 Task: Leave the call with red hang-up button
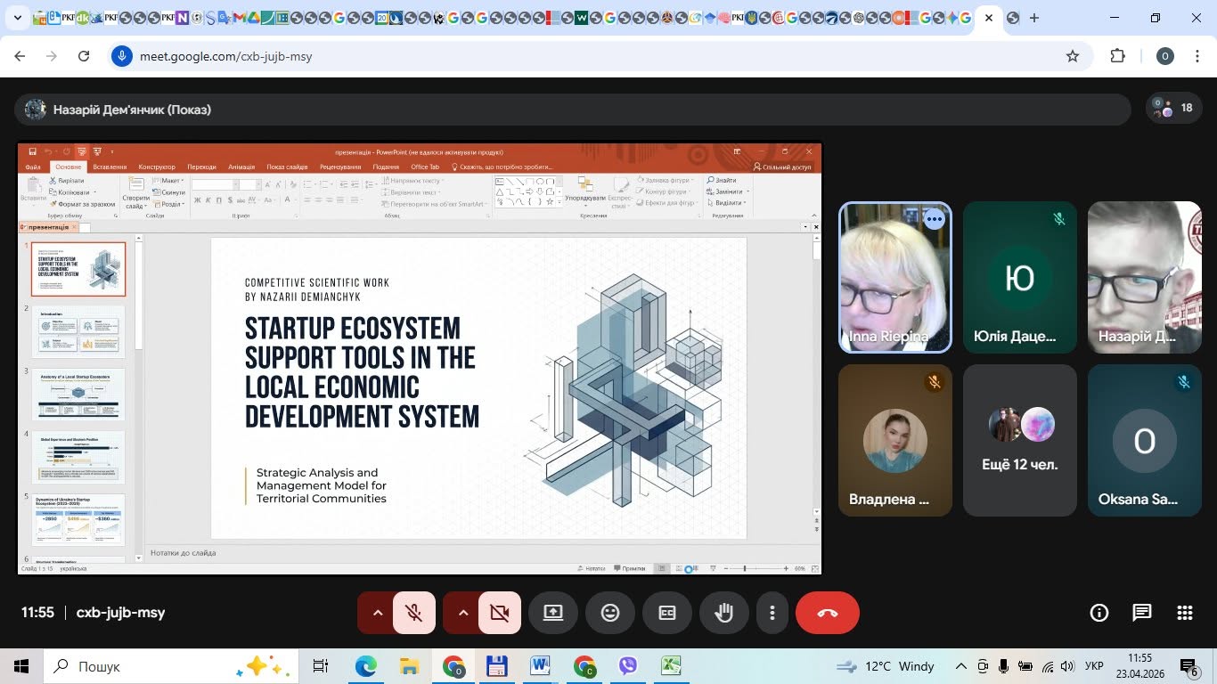(828, 613)
